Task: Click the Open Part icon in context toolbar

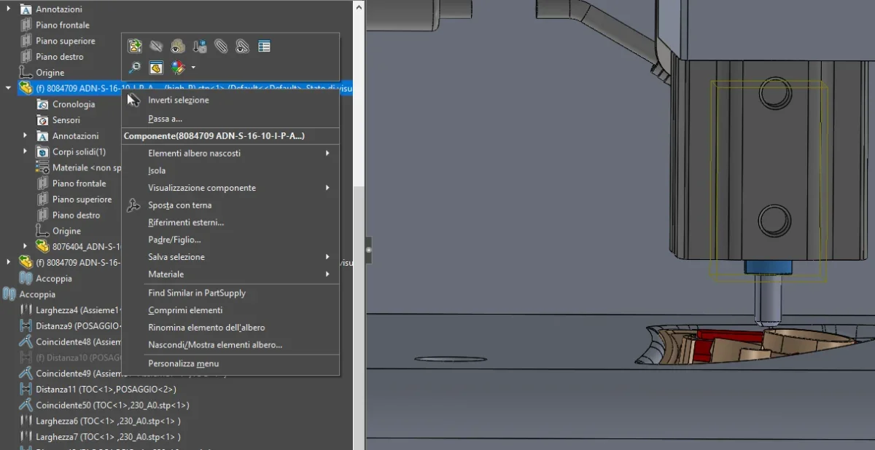Action: pos(134,47)
